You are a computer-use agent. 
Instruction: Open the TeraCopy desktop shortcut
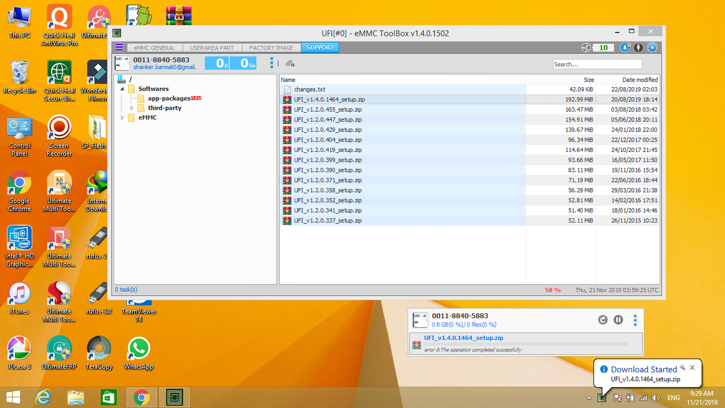(99, 353)
